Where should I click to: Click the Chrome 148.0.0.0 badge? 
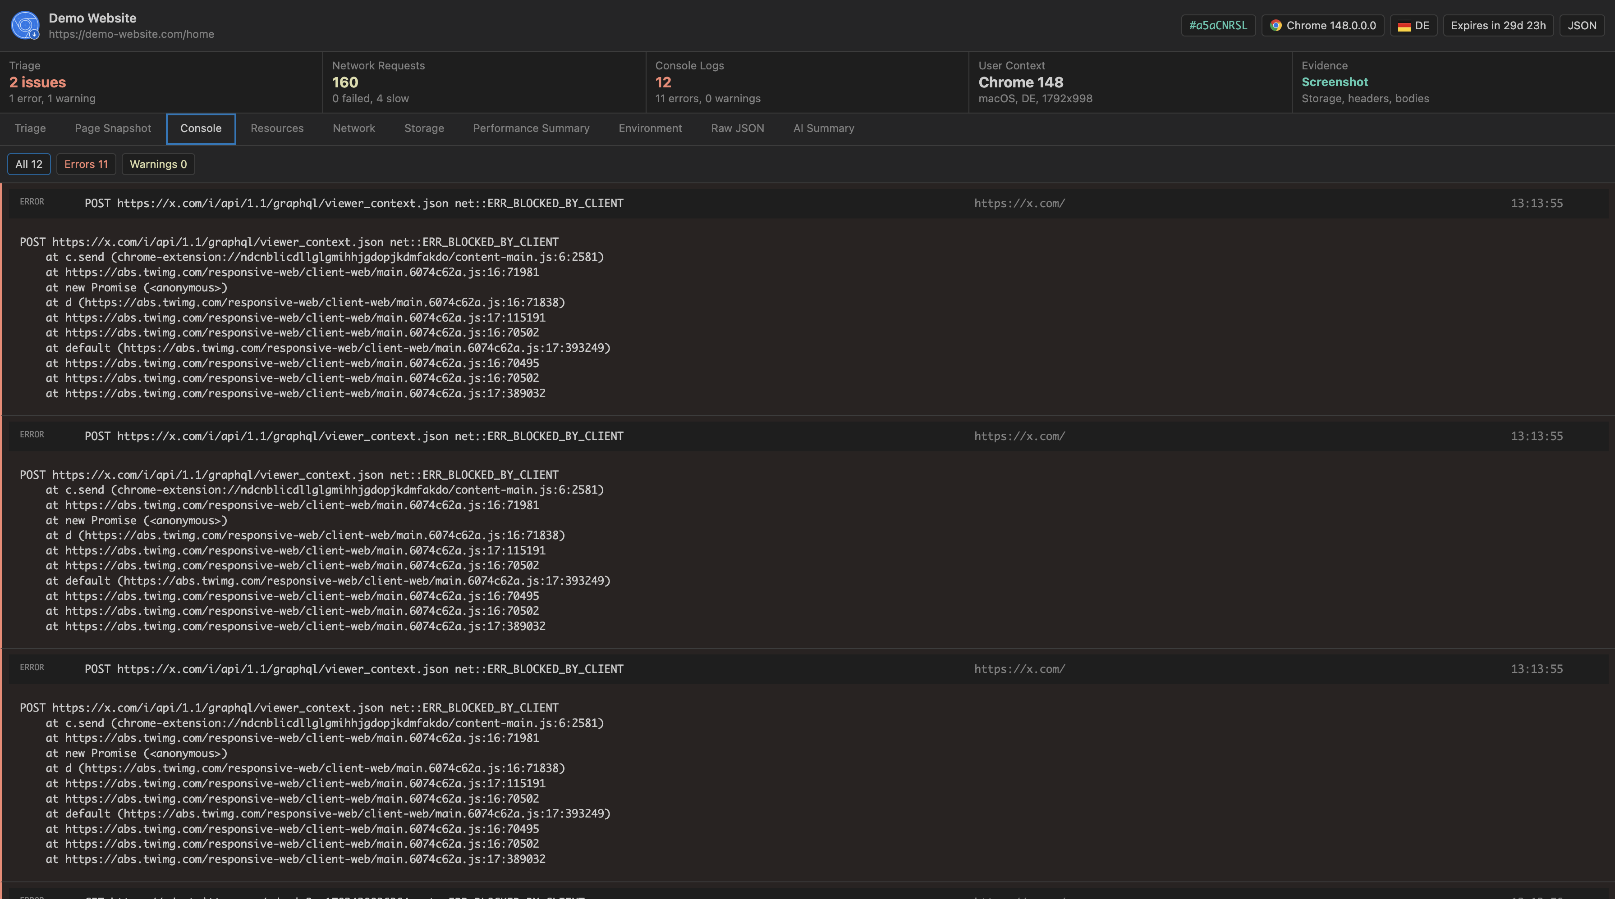coord(1323,26)
